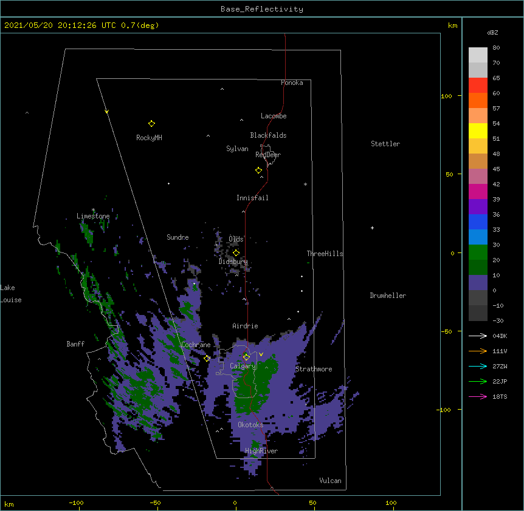Screen dimensions: 524x511
Task: Click the Cochrane map label
Action: pyautogui.click(x=196, y=345)
